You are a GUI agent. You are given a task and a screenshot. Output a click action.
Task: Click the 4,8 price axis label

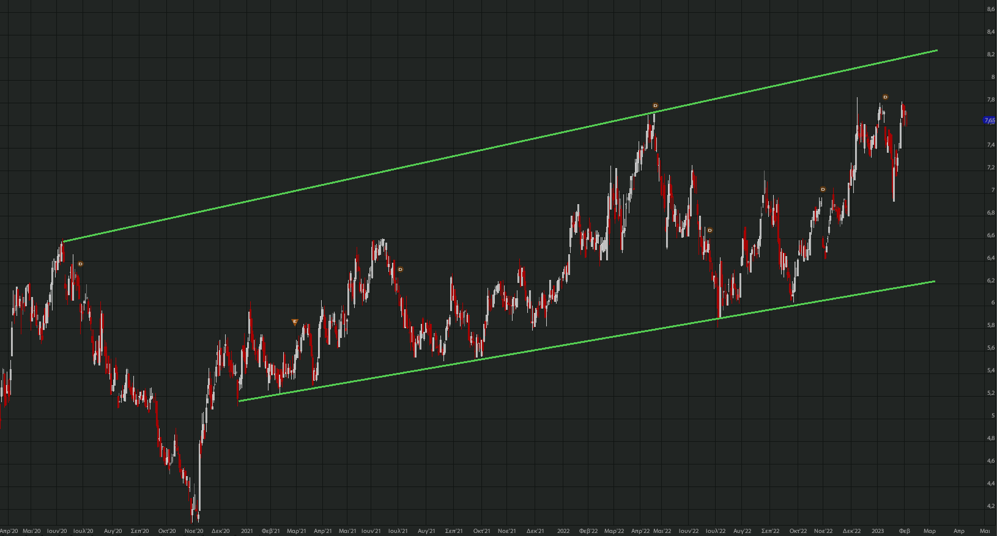(x=990, y=438)
